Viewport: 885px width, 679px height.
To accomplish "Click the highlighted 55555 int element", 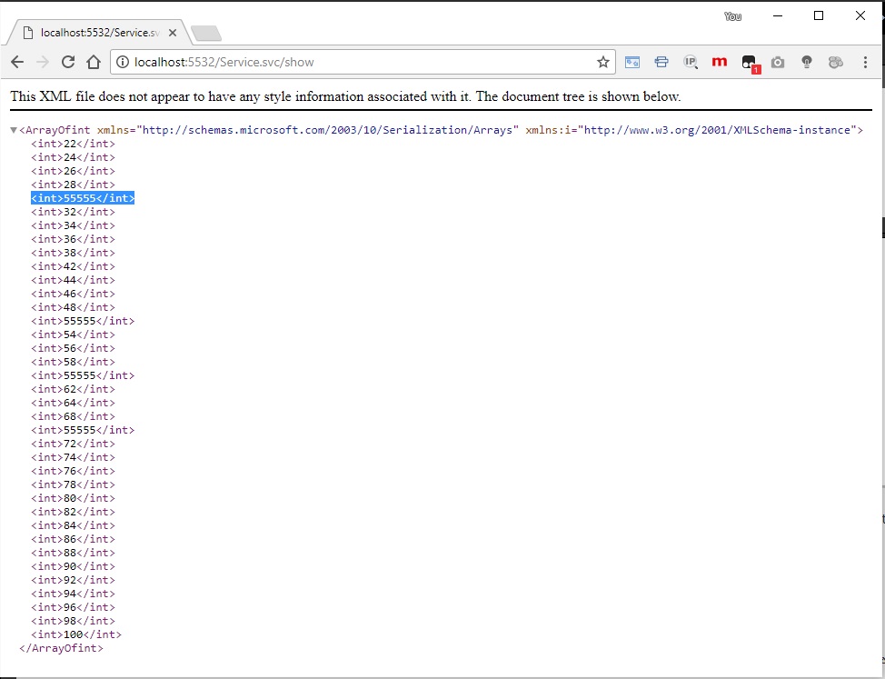I will 83,198.
